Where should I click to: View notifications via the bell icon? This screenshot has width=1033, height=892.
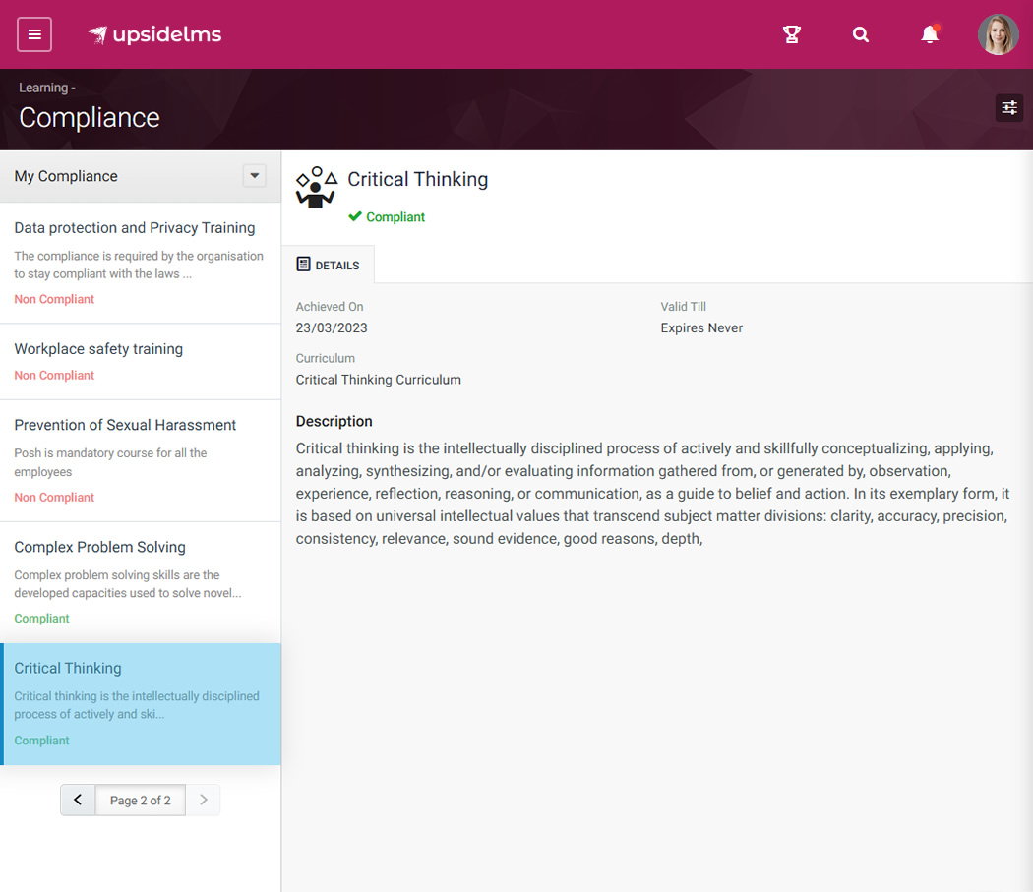click(930, 33)
